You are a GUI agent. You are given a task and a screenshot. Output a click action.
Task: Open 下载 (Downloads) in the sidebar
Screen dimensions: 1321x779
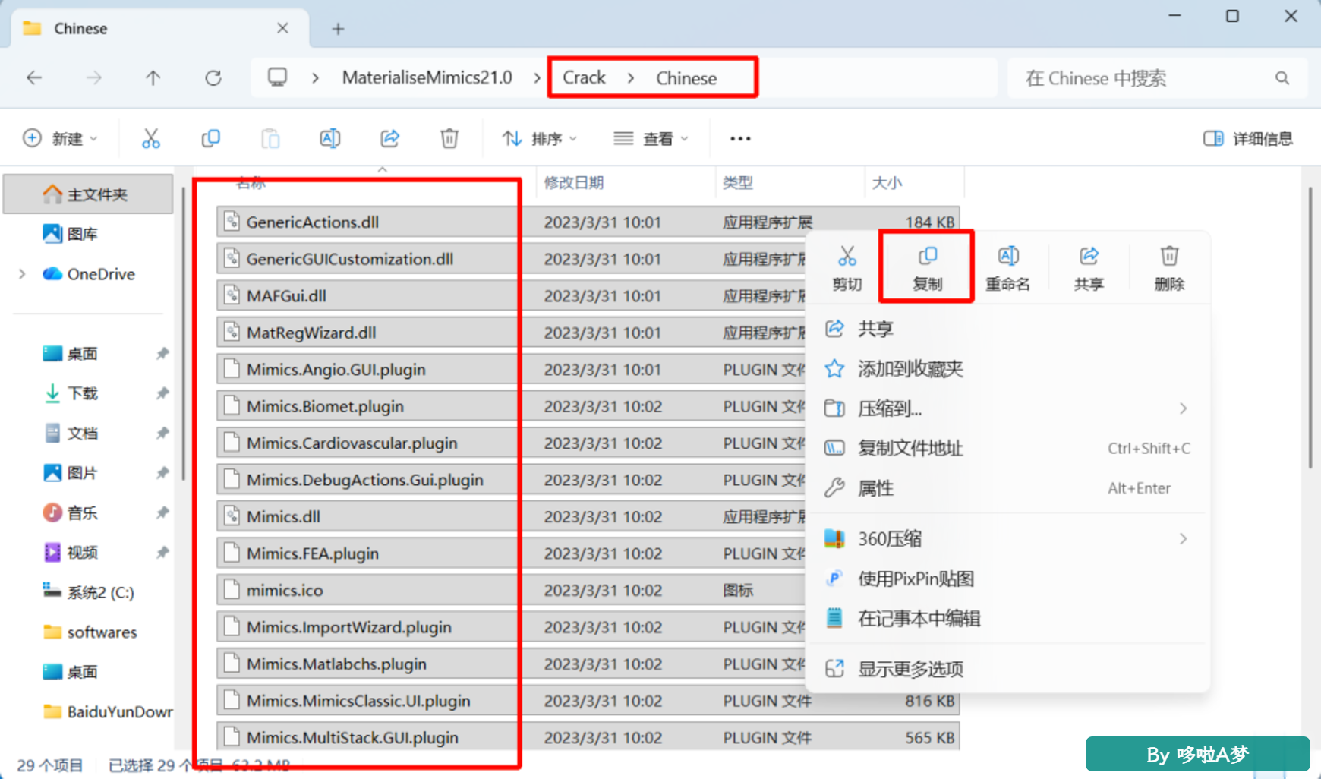82,393
